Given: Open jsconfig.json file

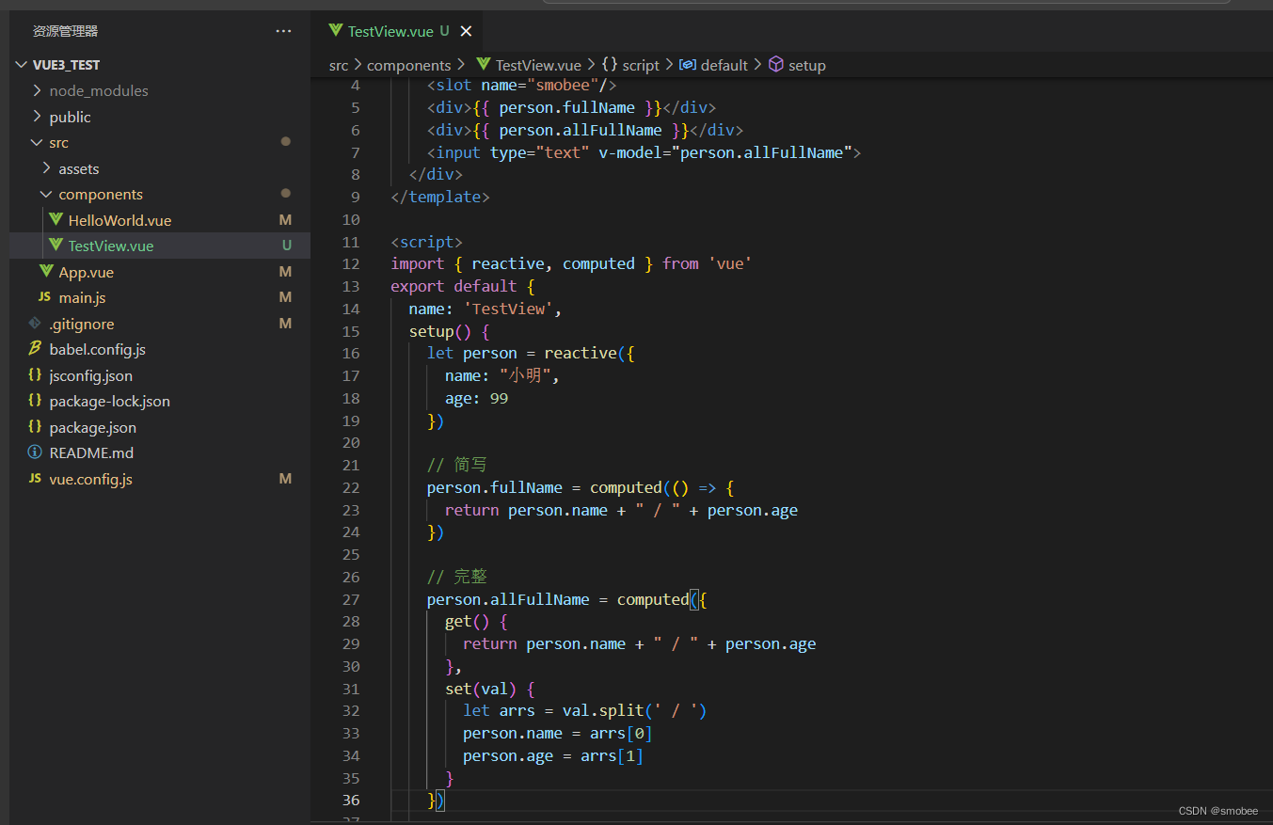Looking at the screenshot, I should point(90,375).
